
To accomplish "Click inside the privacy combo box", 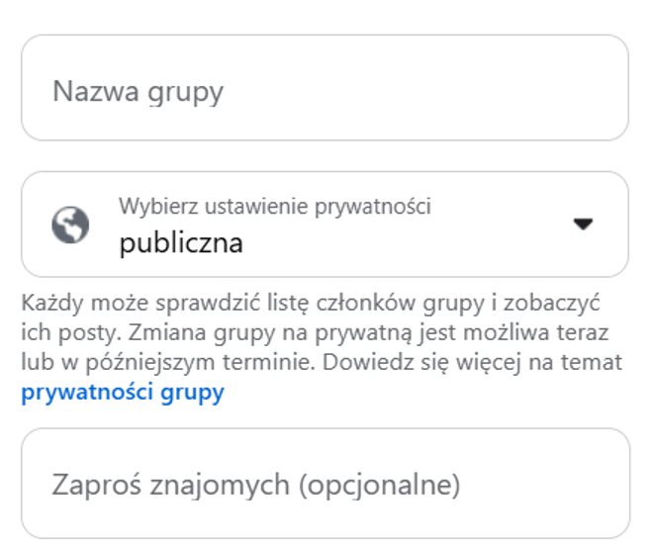I will coord(325,225).
